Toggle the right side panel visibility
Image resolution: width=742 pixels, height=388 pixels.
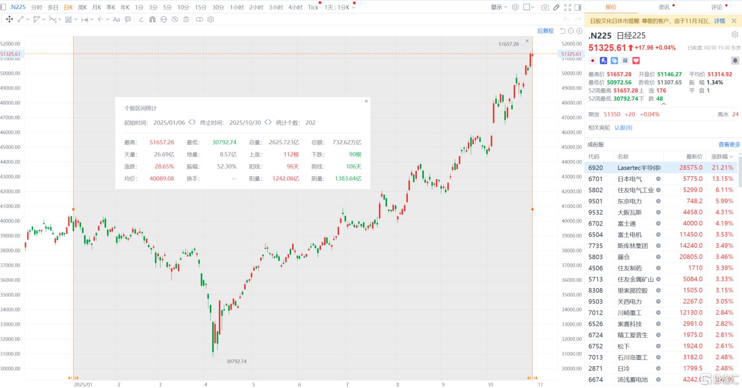point(578,7)
